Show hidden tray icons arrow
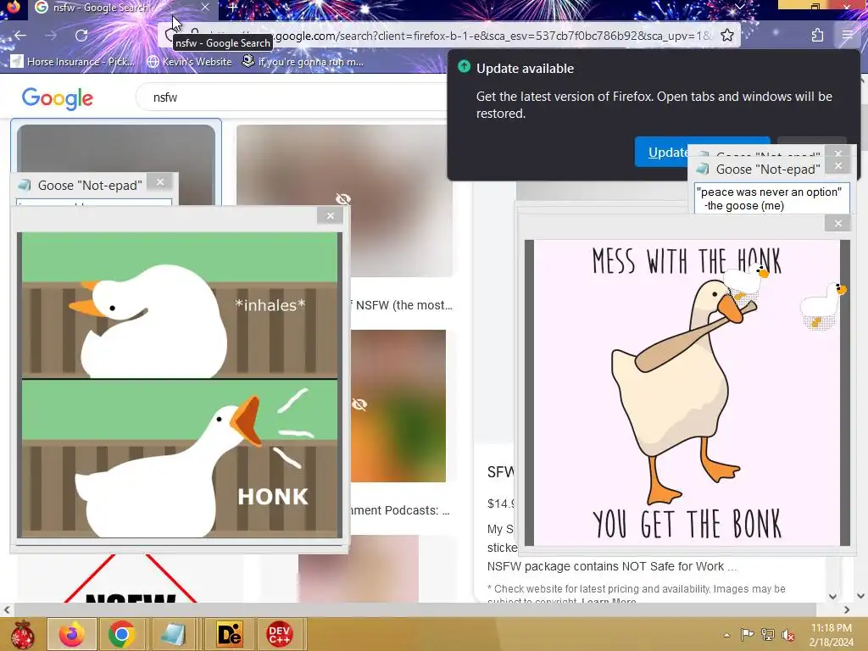868x651 pixels. pos(726,635)
